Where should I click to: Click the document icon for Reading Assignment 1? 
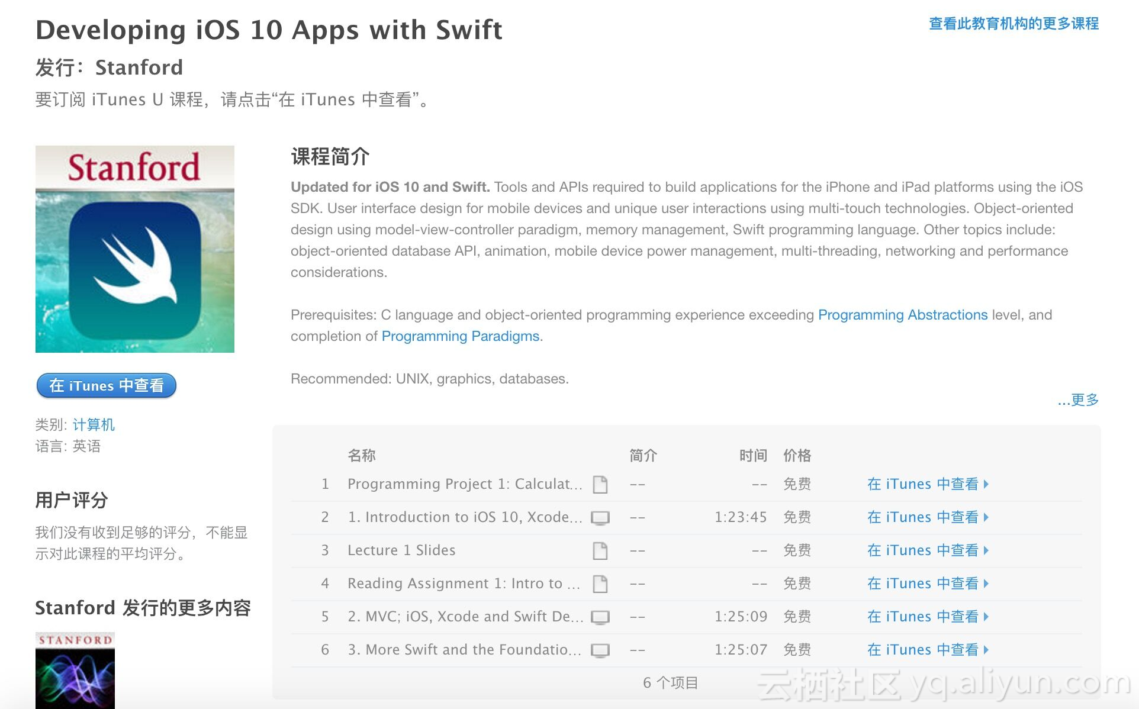(x=600, y=584)
